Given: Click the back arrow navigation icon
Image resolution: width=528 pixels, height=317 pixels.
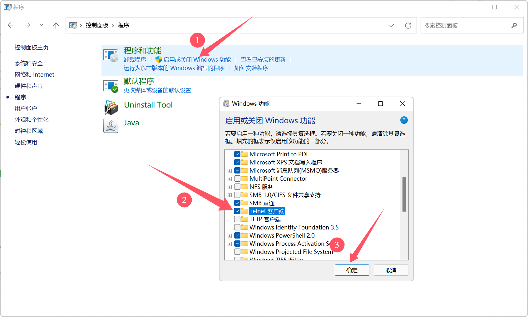Looking at the screenshot, I should tap(11, 26).
